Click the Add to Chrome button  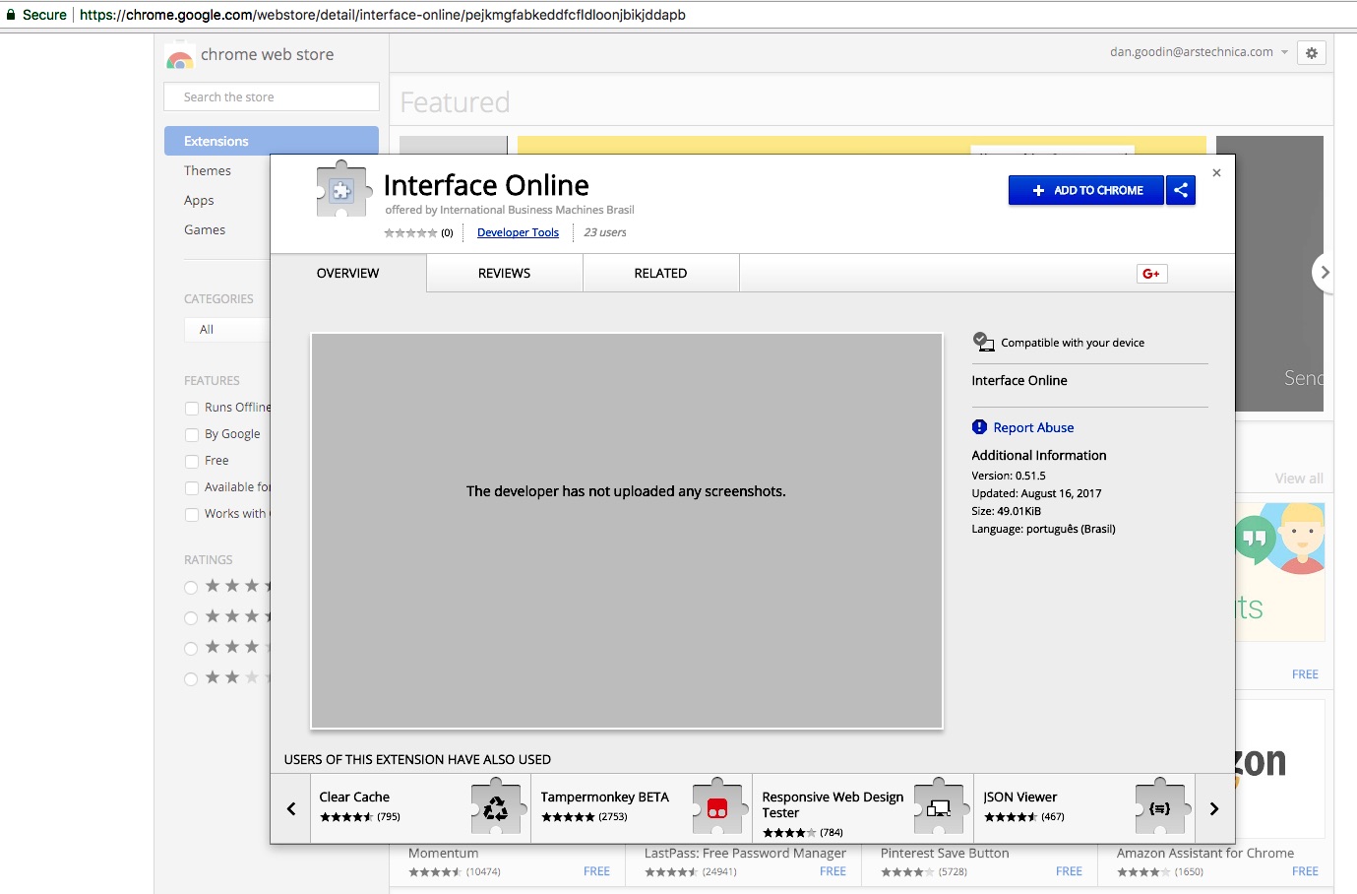(1086, 190)
